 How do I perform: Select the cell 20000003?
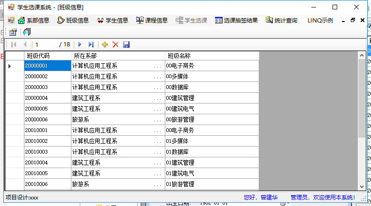click(x=47, y=87)
